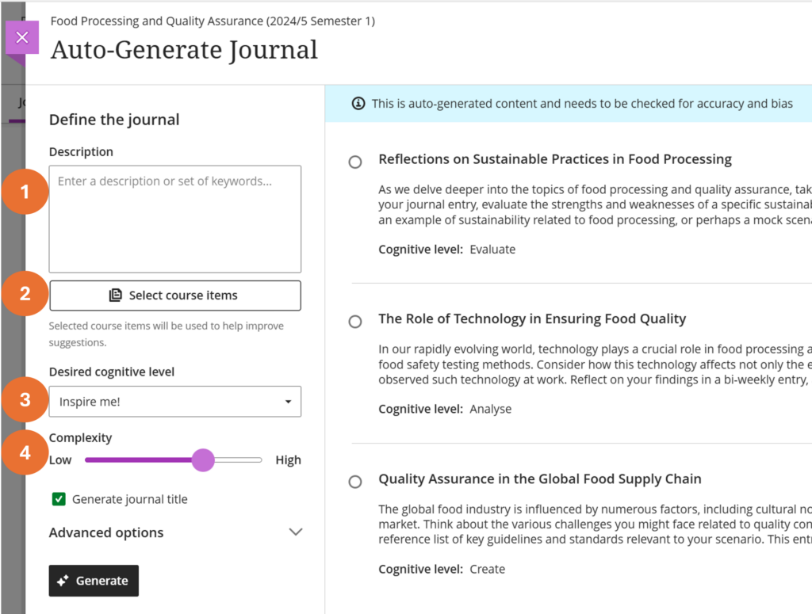Choose the Quality Assurance Global Supply radio button
The width and height of the screenshot is (812, 614).
(355, 481)
